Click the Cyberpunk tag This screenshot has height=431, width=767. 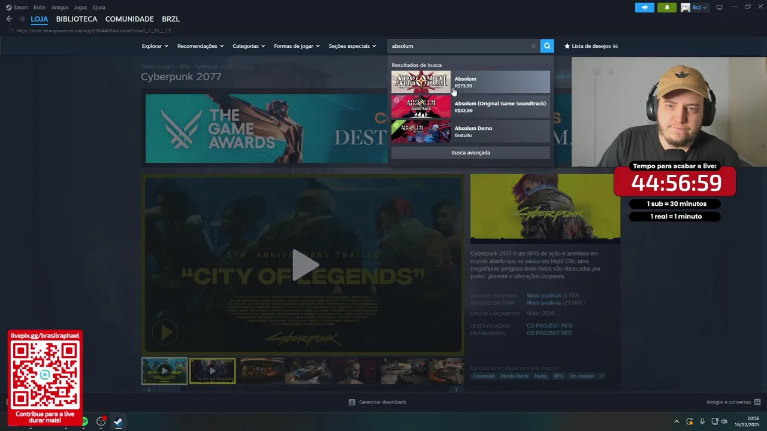pyautogui.click(x=484, y=376)
